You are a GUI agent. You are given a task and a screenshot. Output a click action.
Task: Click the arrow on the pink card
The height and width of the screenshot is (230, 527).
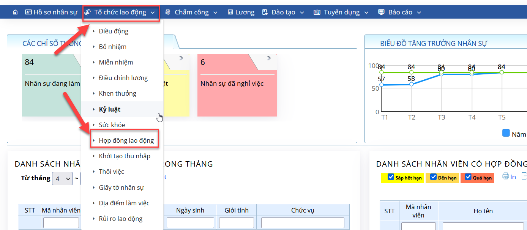point(269,58)
